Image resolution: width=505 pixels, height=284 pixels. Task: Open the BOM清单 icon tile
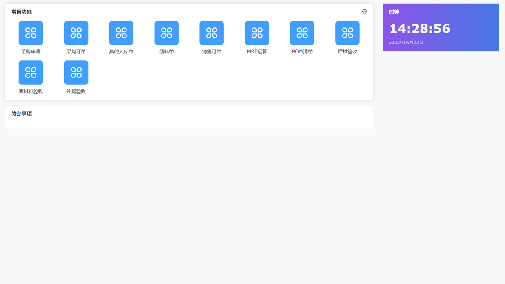click(302, 33)
